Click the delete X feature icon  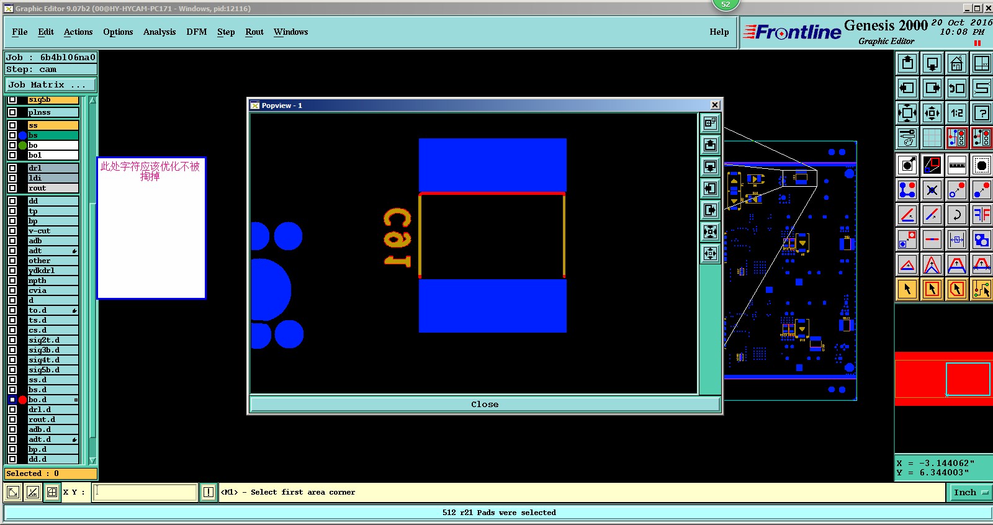[x=932, y=190]
